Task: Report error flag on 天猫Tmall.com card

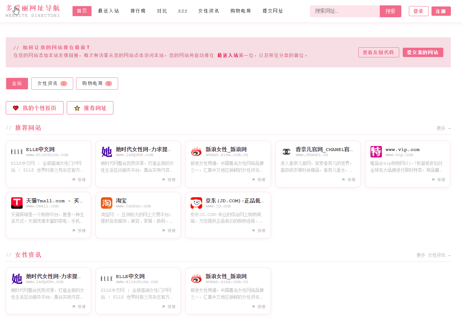Action: pyautogui.click(x=79, y=231)
